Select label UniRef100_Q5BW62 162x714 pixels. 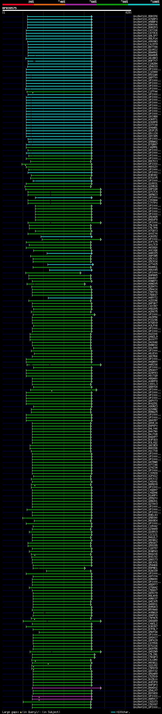(x=145, y=142)
